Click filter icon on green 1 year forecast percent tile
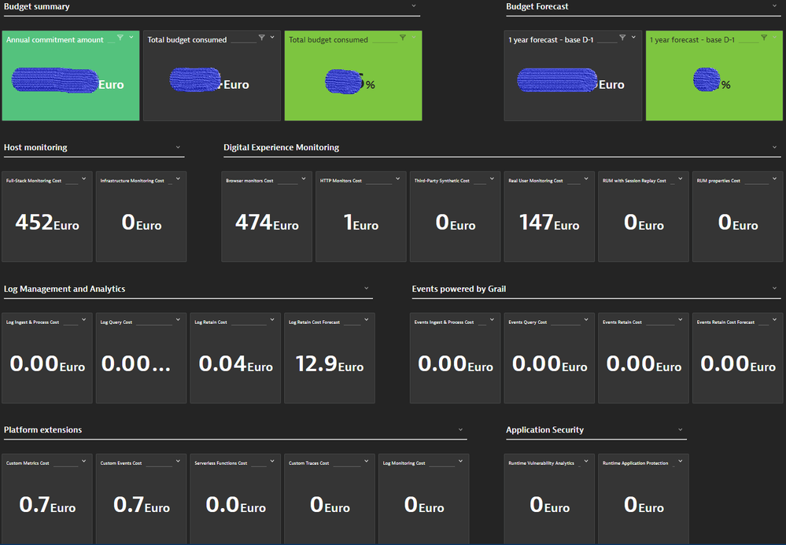This screenshot has width=786, height=545. (x=764, y=38)
